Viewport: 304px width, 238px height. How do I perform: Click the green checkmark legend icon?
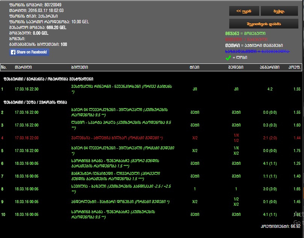coord(228,58)
